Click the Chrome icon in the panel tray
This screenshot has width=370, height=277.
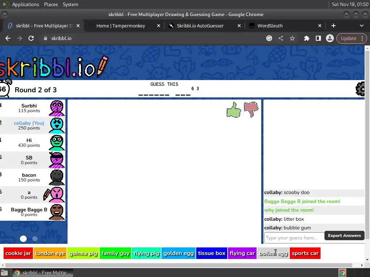(343, 273)
